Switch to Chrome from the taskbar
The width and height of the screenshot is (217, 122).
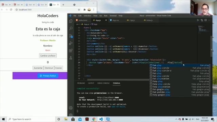click(94, 119)
